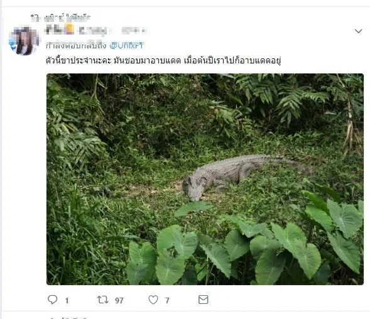Retweet this tweet using the retweet arrows icon
Screen dimensions: 370x319
[103, 300]
